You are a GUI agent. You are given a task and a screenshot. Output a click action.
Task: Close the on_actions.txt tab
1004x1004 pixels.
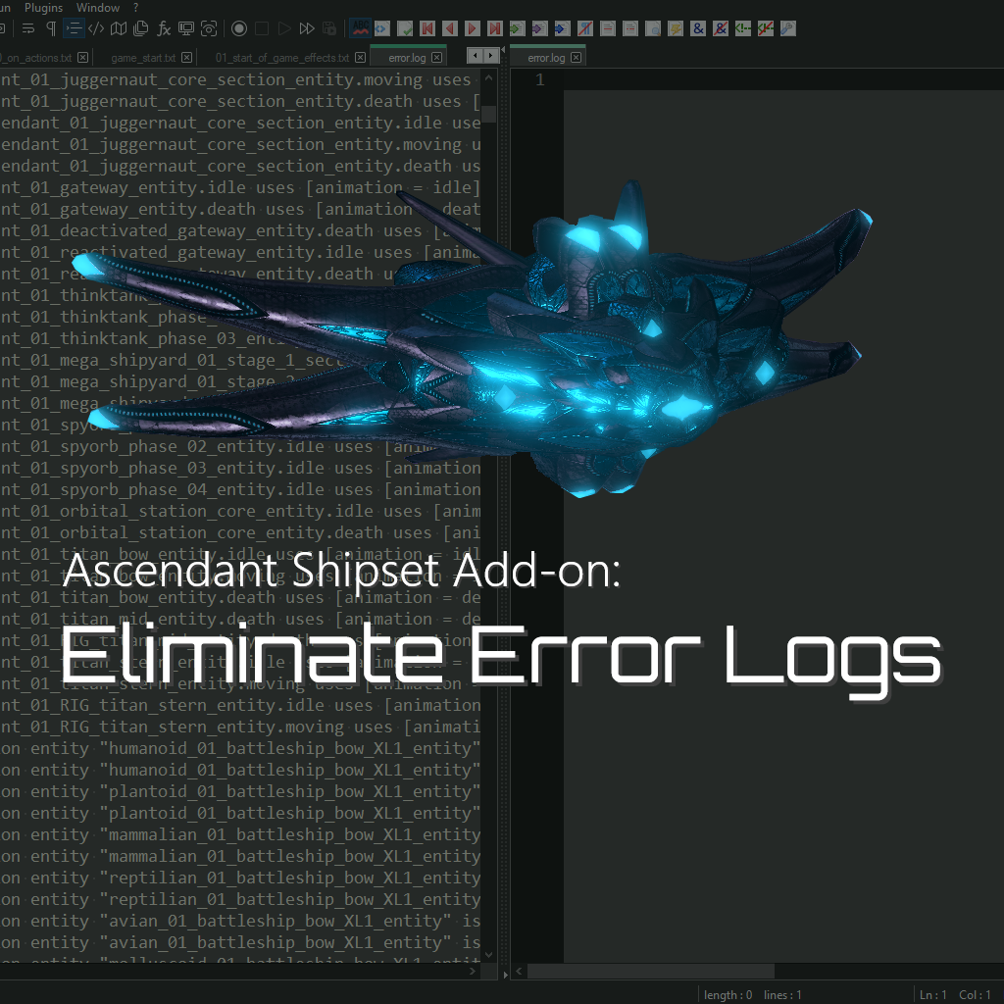click(x=82, y=58)
